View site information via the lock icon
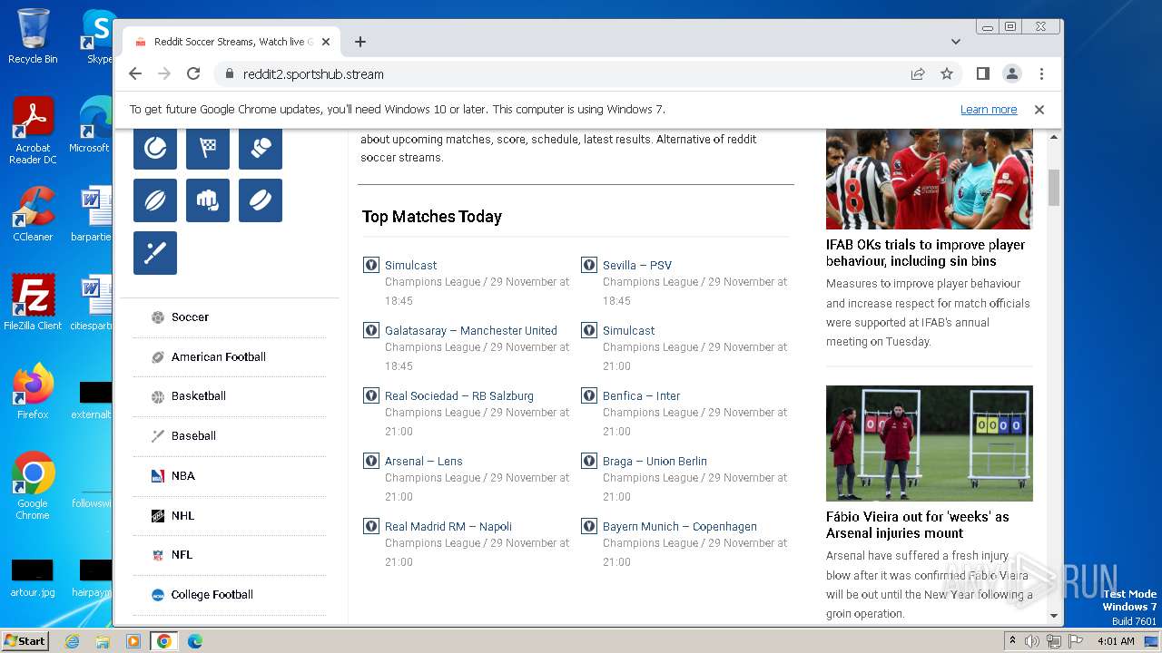 [x=229, y=74]
